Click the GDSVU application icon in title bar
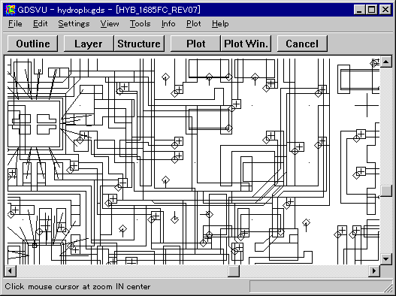 click(11, 10)
